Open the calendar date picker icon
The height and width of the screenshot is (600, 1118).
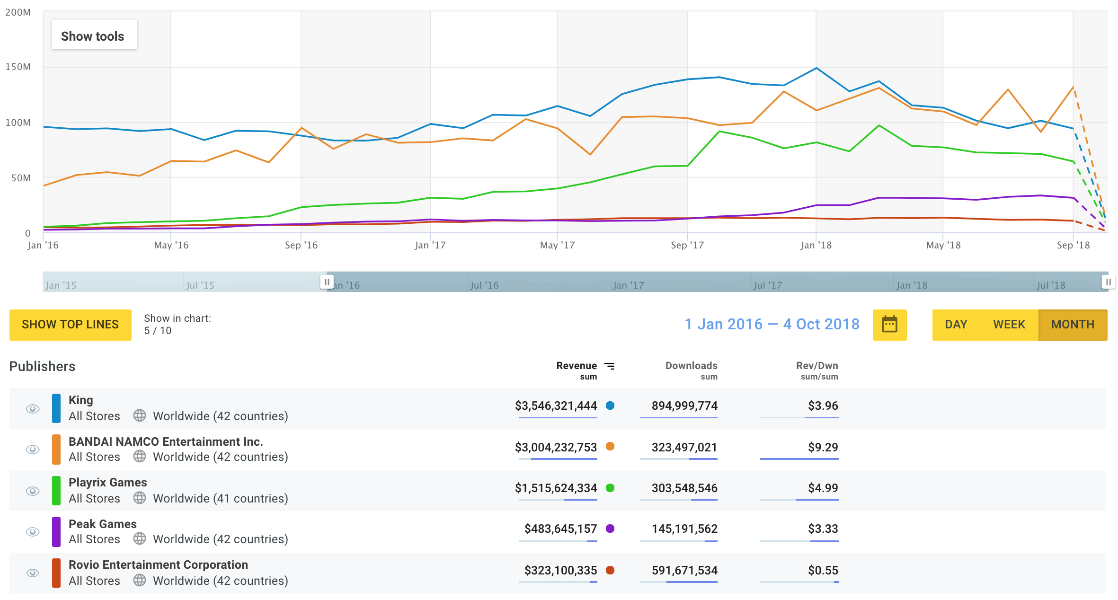pyautogui.click(x=889, y=325)
